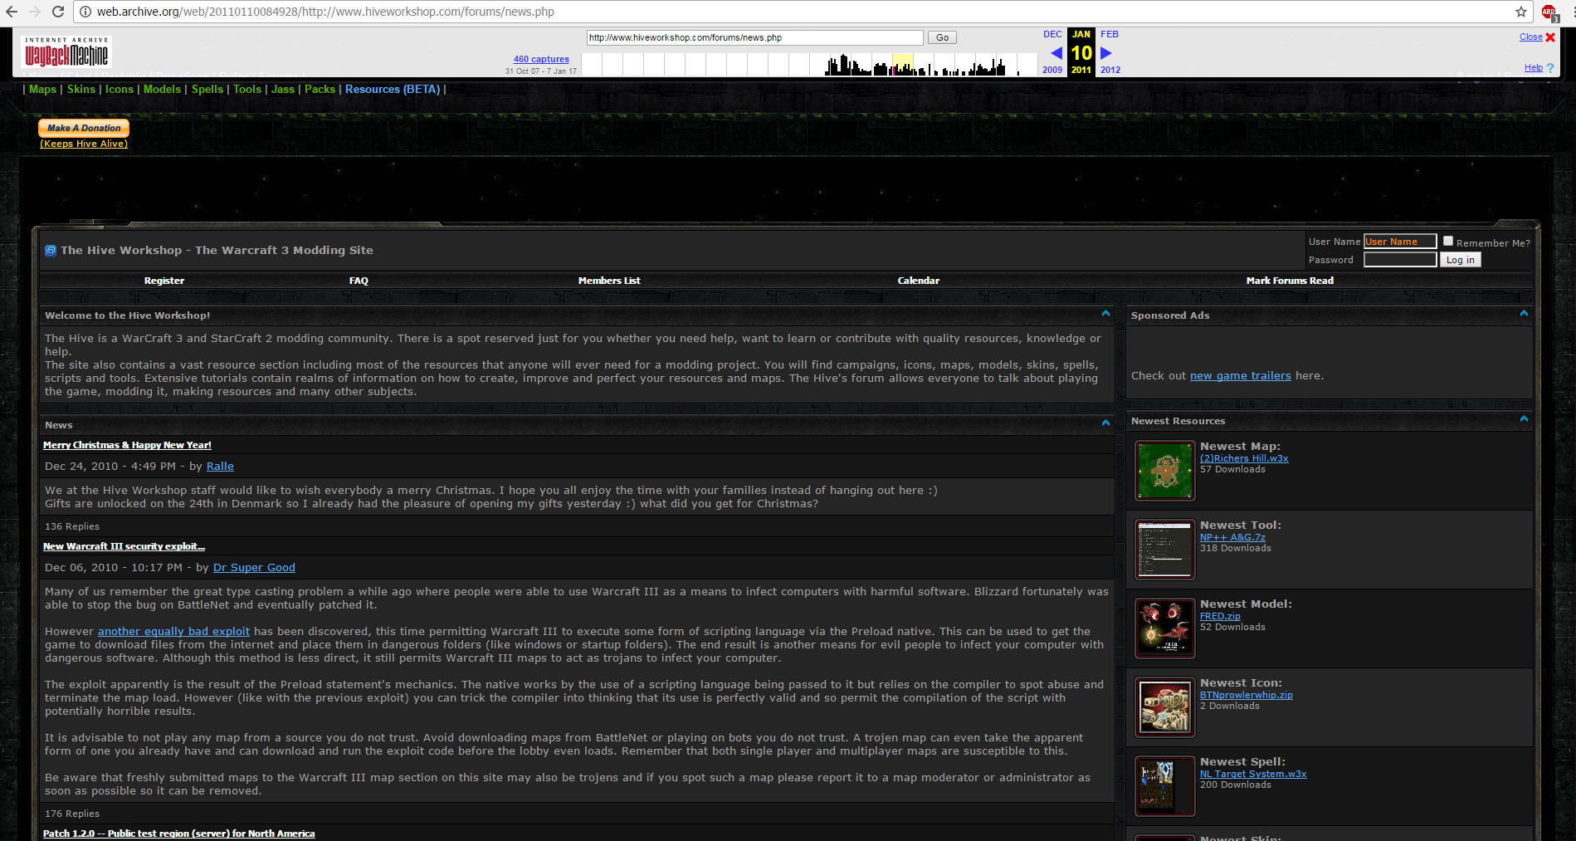Collapse the Welcome to the Hive Workshop panel
The height and width of the screenshot is (841, 1576).
point(1105,314)
